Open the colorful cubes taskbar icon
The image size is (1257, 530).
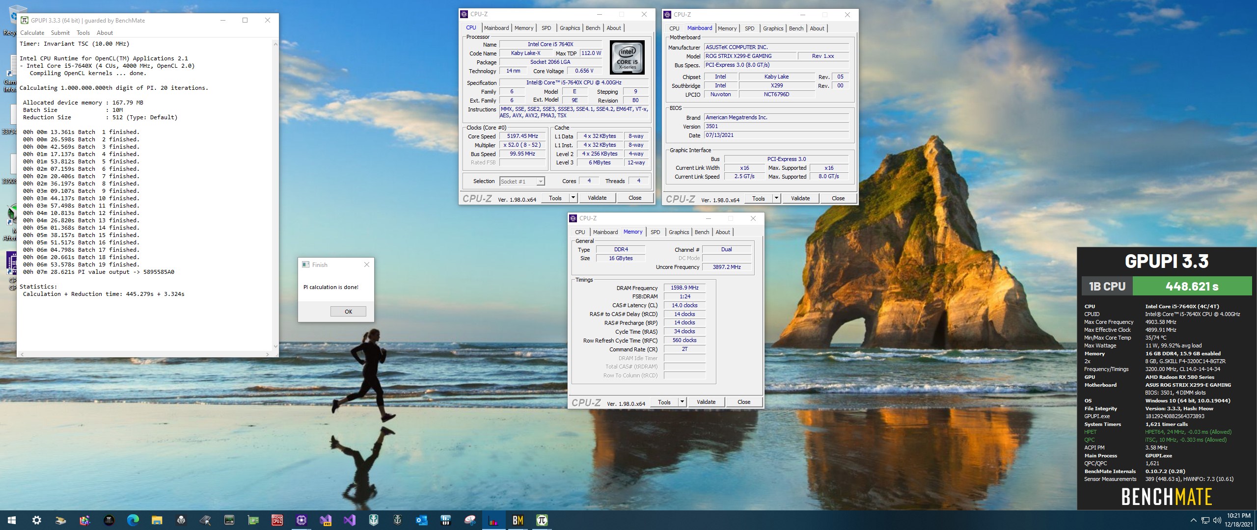tap(84, 520)
